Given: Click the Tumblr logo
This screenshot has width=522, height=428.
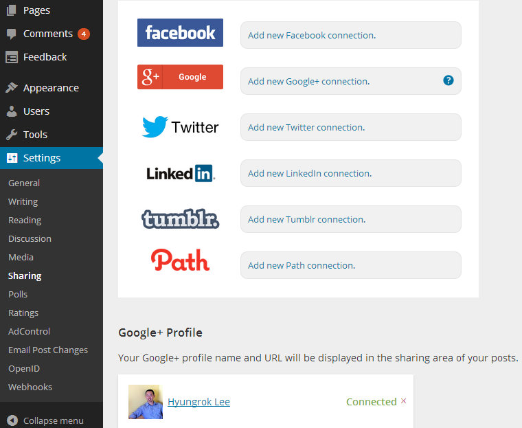Looking at the screenshot, I should (x=180, y=219).
